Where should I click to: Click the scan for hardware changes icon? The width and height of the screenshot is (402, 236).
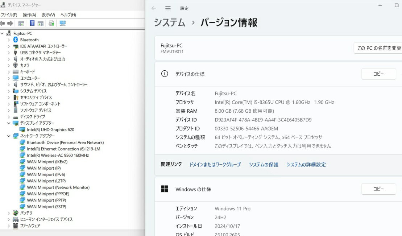pos(63,23)
